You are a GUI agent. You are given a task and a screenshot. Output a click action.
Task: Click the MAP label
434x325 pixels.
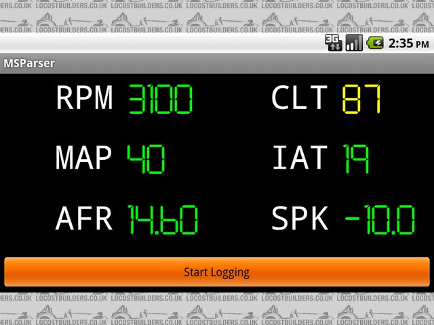pyautogui.click(x=84, y=158)
